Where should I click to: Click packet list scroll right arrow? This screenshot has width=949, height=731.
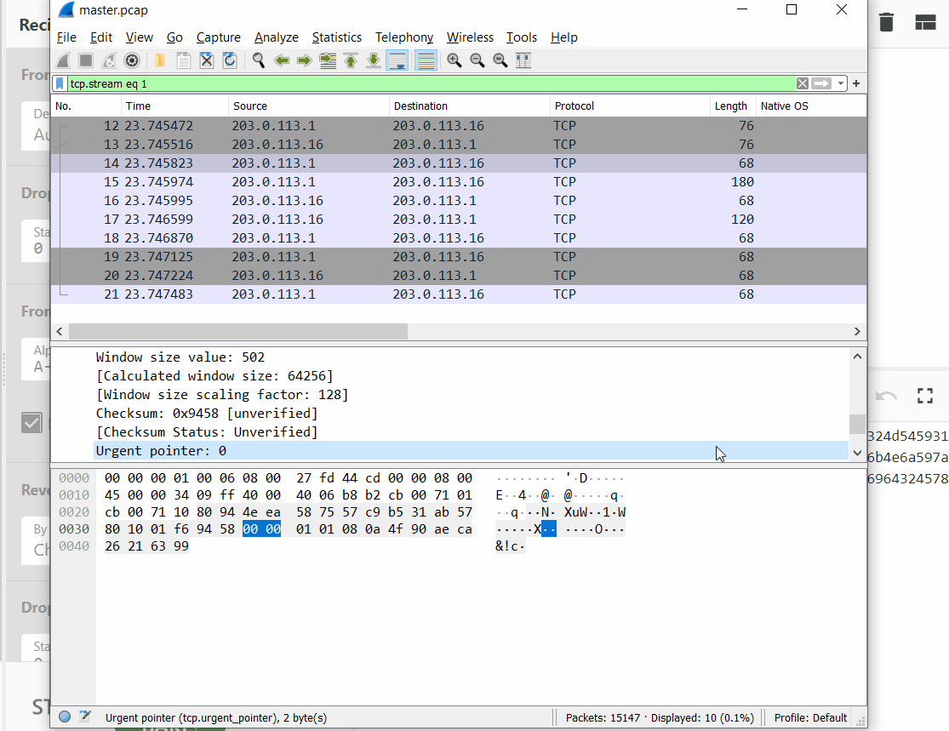point(857,331)
